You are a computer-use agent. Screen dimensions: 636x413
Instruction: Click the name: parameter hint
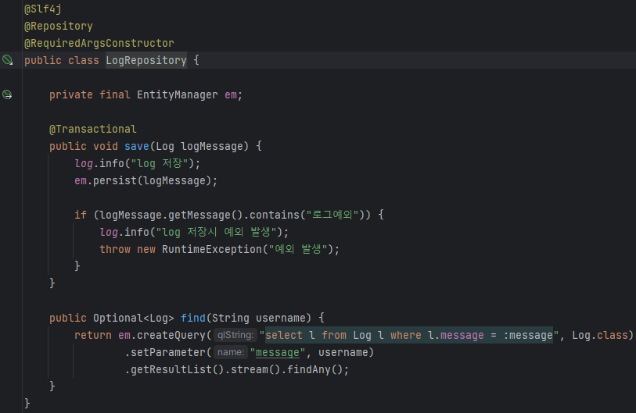pyautogui.click(x=231, y=352)
